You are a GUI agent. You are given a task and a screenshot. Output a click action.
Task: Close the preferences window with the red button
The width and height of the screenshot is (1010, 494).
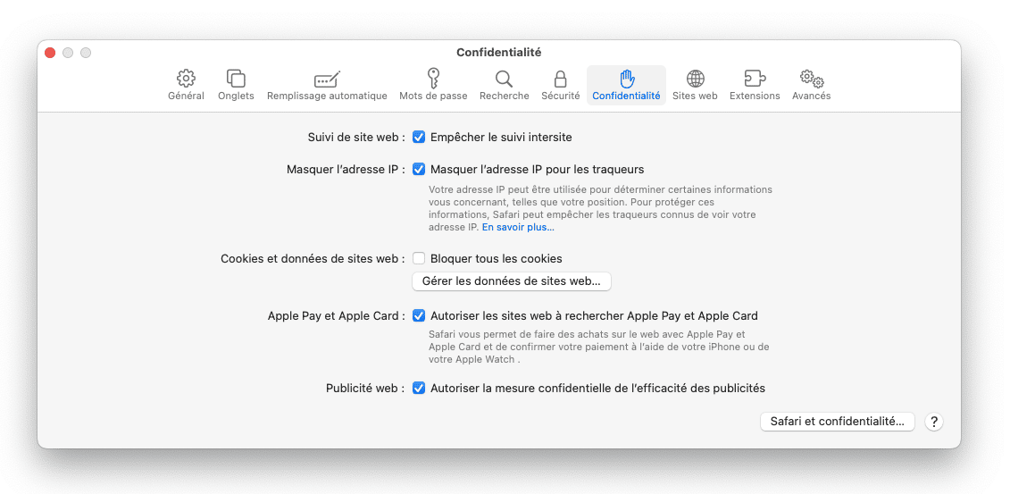pos(50,53)
